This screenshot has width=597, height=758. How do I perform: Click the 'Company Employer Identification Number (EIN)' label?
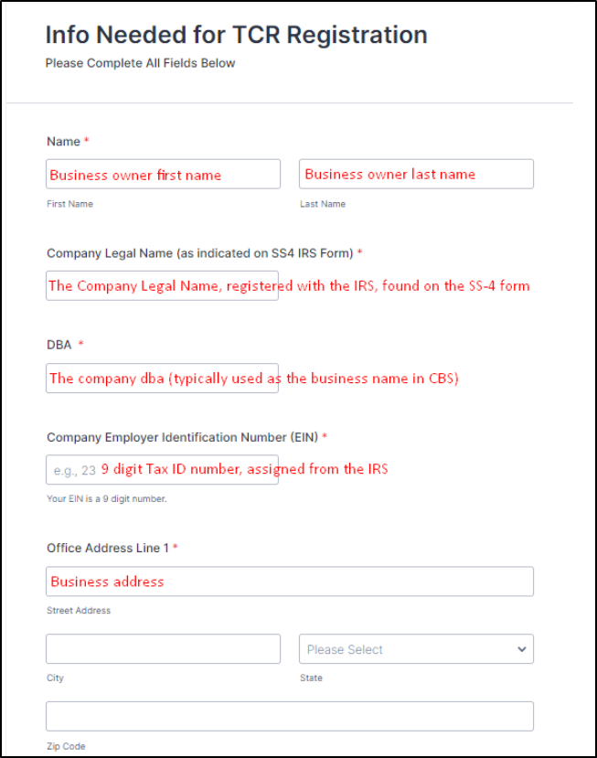pyautogui.click(x=182, y=437)
